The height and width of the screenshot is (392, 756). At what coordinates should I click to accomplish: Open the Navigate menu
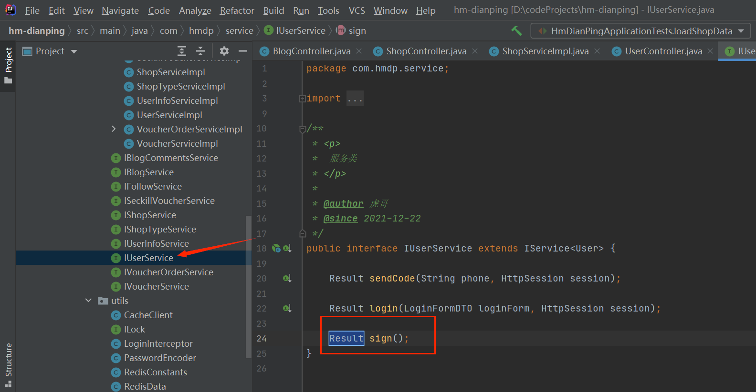[120, 10]
